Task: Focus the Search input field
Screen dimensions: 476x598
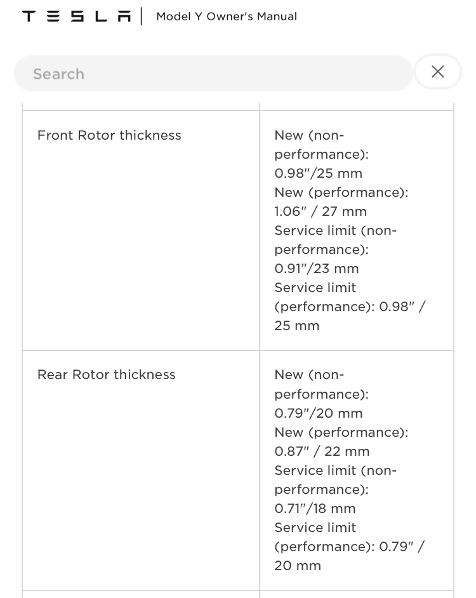Action: (x=213, y=74)
